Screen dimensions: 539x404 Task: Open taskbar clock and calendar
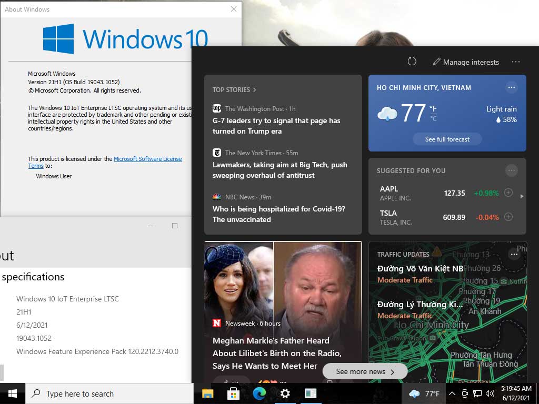tap(516, 393)
